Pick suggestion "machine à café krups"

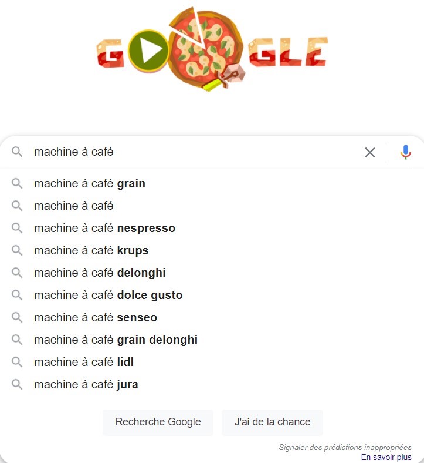[x=91, y=250]
